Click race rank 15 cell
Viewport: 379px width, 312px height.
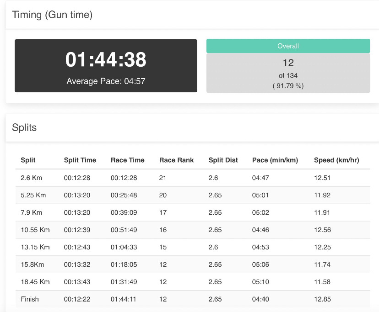coord(163,247)
